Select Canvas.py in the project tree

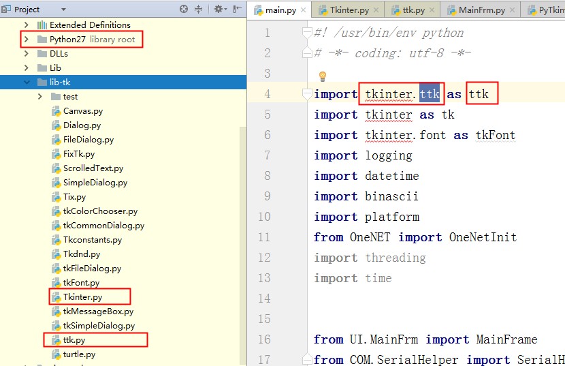point(83,111)
